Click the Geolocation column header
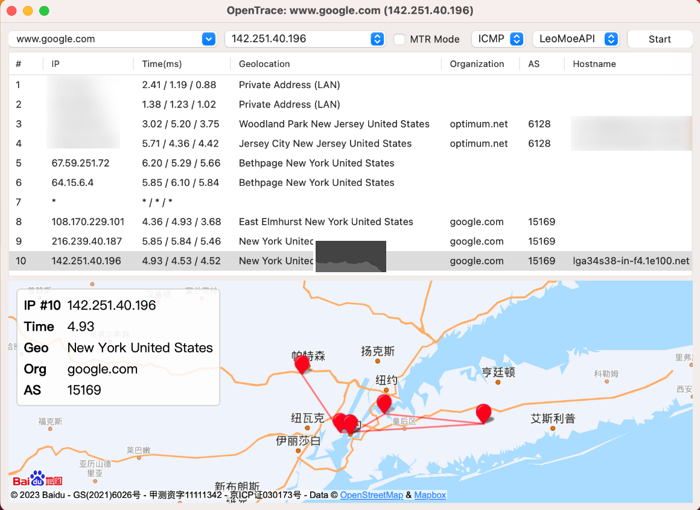The image size is (700, 510). coord(264,64)
